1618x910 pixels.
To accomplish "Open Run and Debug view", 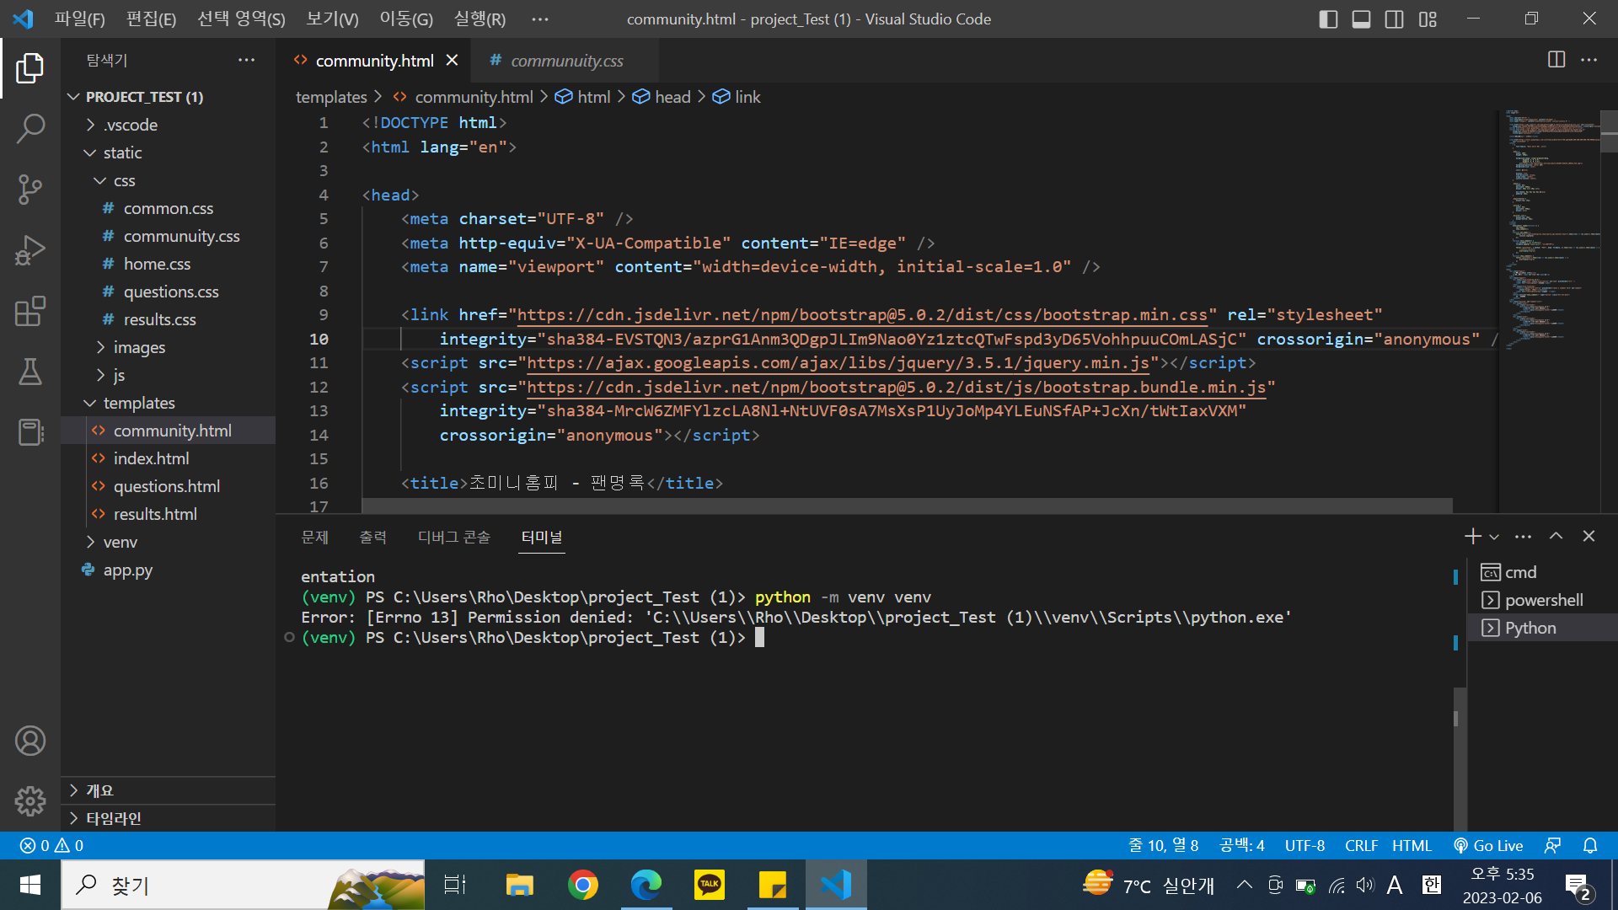I will pos(30,250).
